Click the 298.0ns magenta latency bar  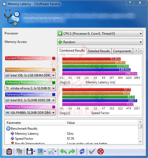[100, 74]
